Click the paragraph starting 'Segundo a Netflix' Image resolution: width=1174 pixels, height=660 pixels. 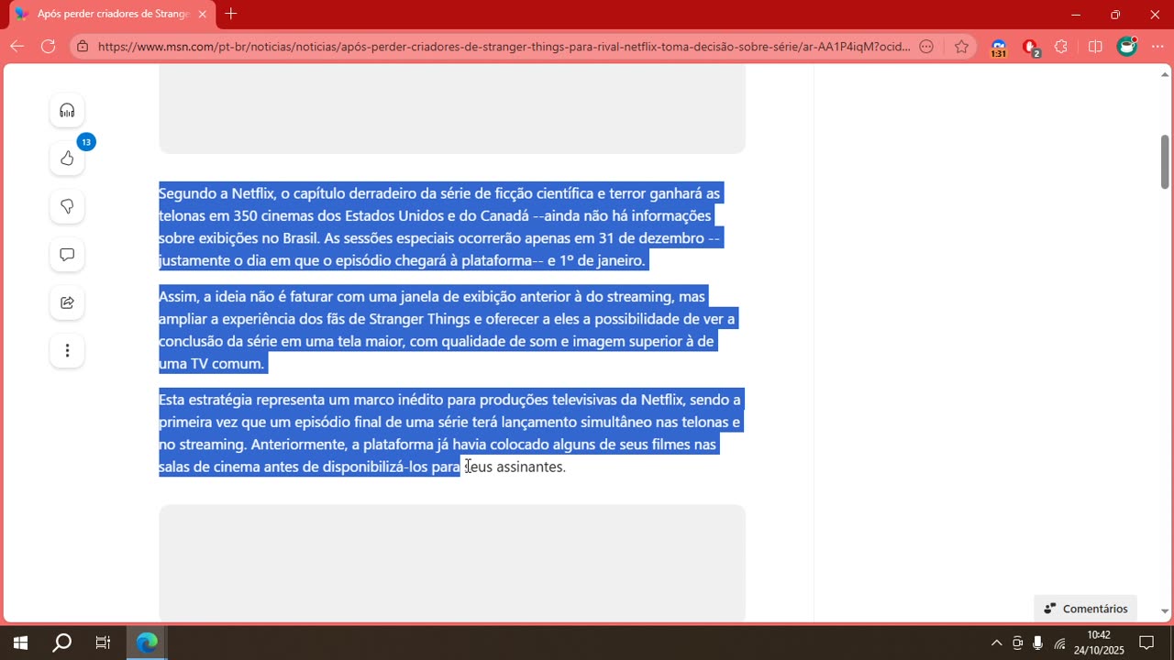point(441,227)
